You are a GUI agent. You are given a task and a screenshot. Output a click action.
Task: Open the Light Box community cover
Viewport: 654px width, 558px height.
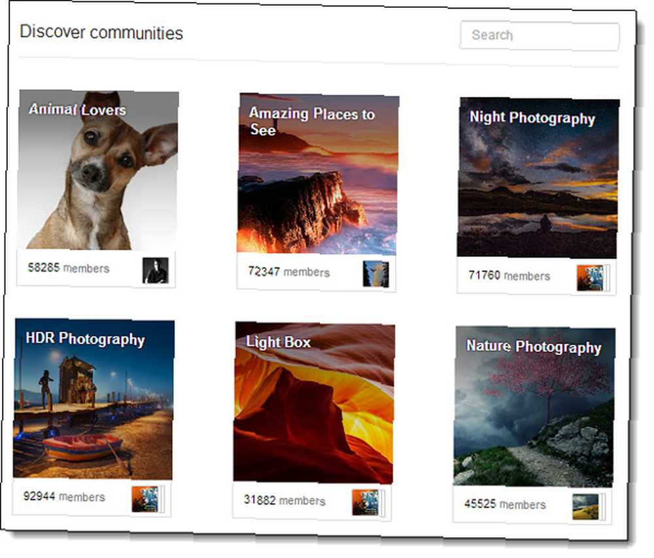point(314,403)
